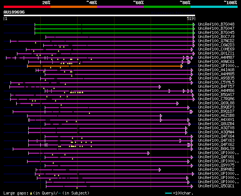Click the arrowhead ending the Q5CQC1 alignment

pos(192,187)
